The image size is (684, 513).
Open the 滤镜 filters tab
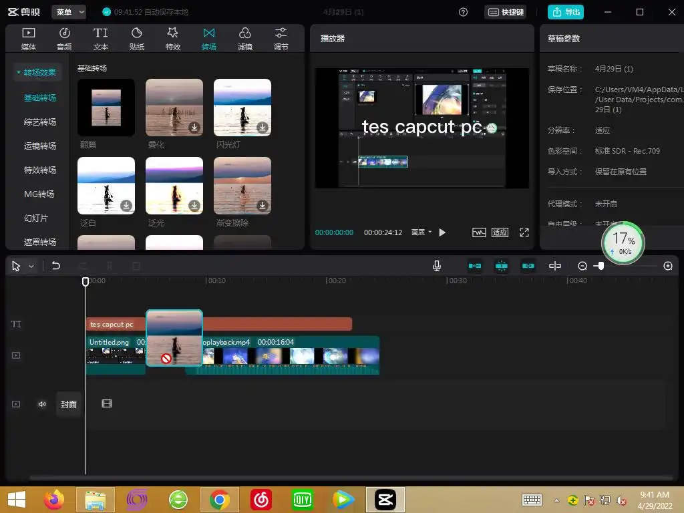244,38
